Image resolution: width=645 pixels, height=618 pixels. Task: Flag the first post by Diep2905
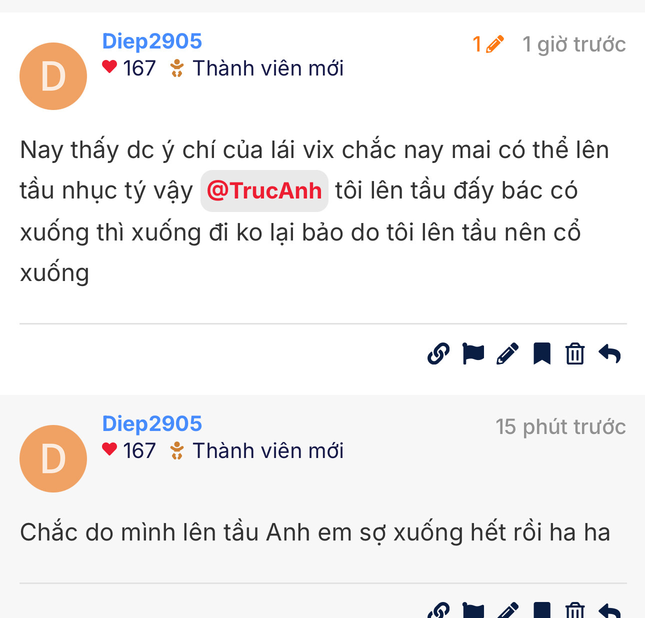[473, 354]
